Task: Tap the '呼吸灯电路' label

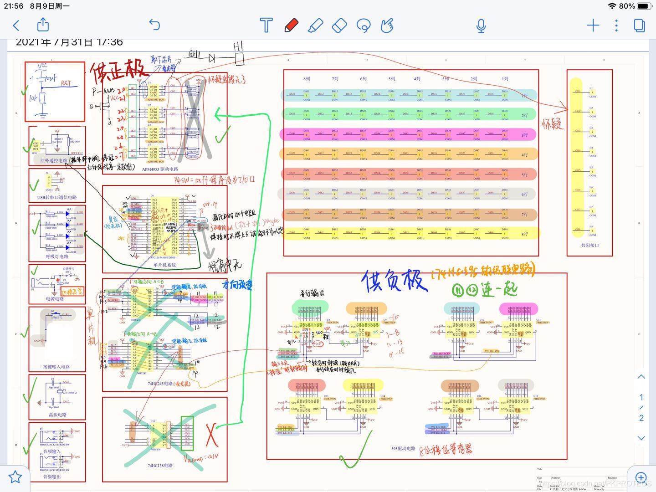Action: (x=56, y=256)
